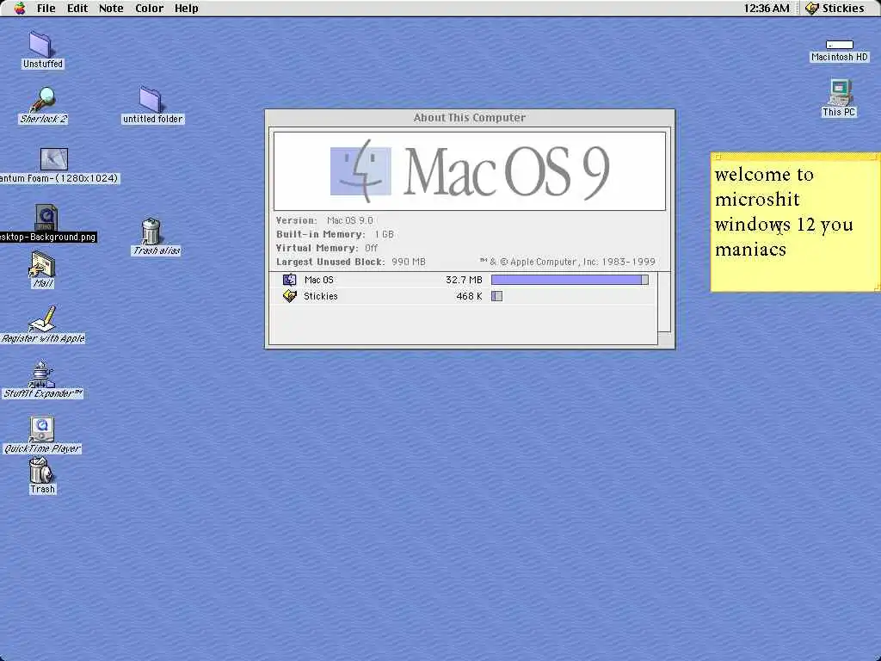
Task: Select the Sherlock 2 icon
Action: [x=43, y=99]
